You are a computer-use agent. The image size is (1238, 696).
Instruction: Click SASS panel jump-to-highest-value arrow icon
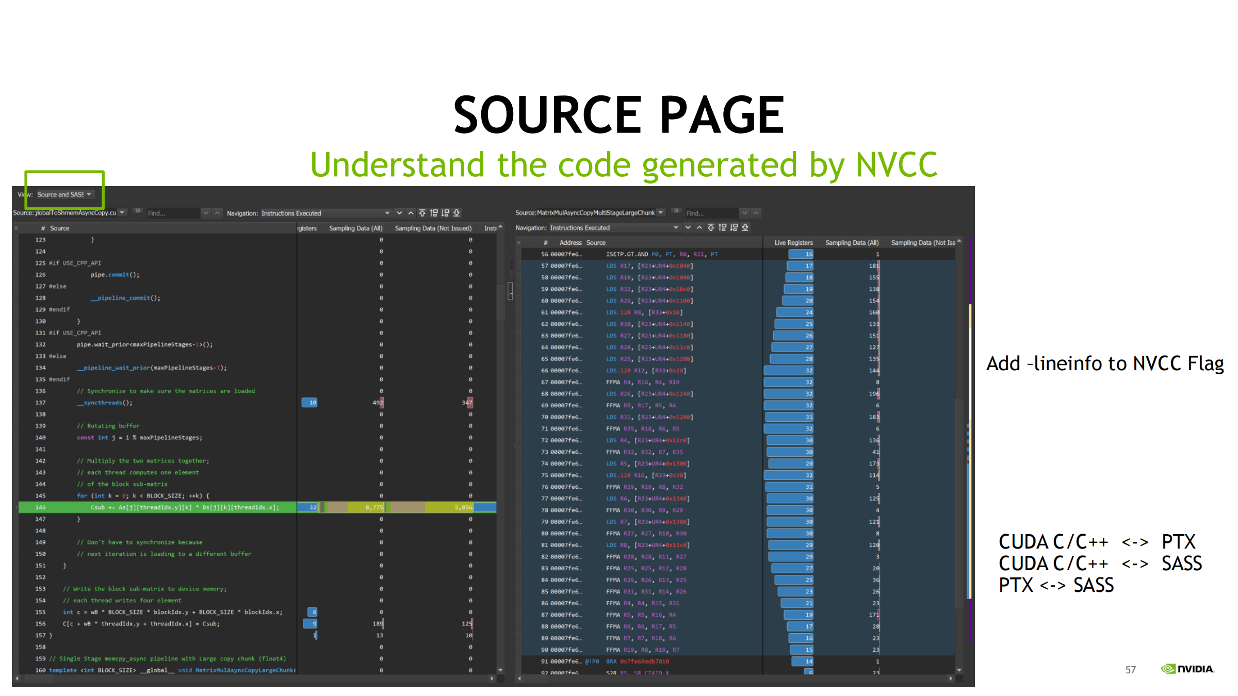coord(711,227)
